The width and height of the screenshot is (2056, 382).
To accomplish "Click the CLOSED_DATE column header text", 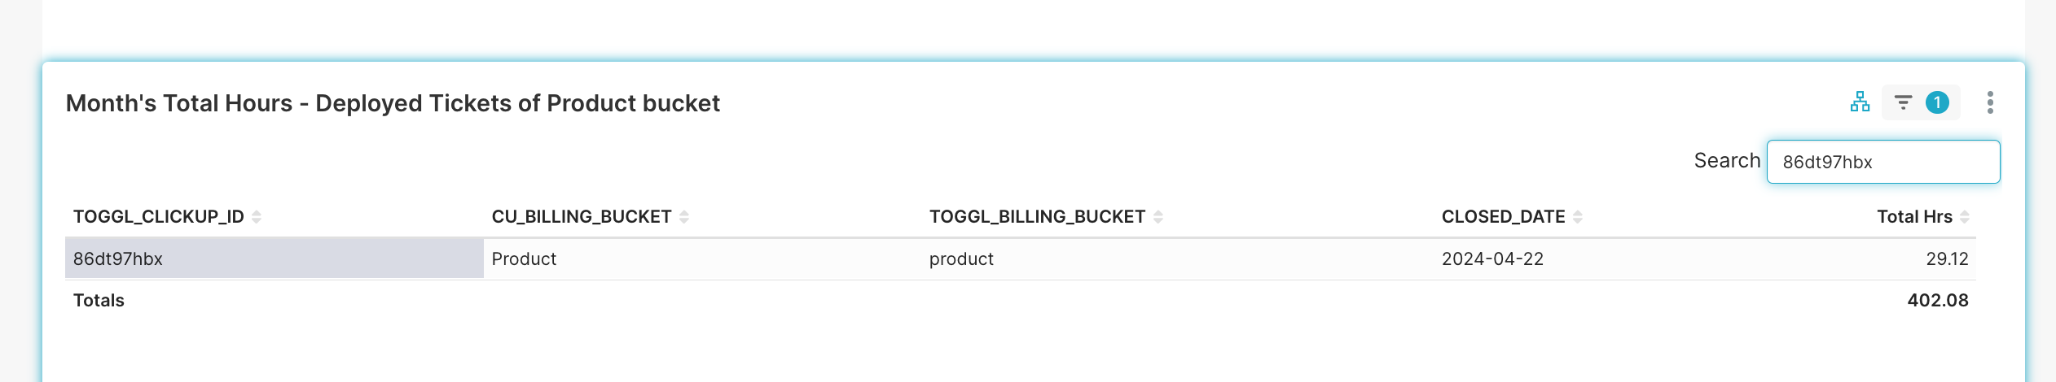I will tap(1504, 216).
